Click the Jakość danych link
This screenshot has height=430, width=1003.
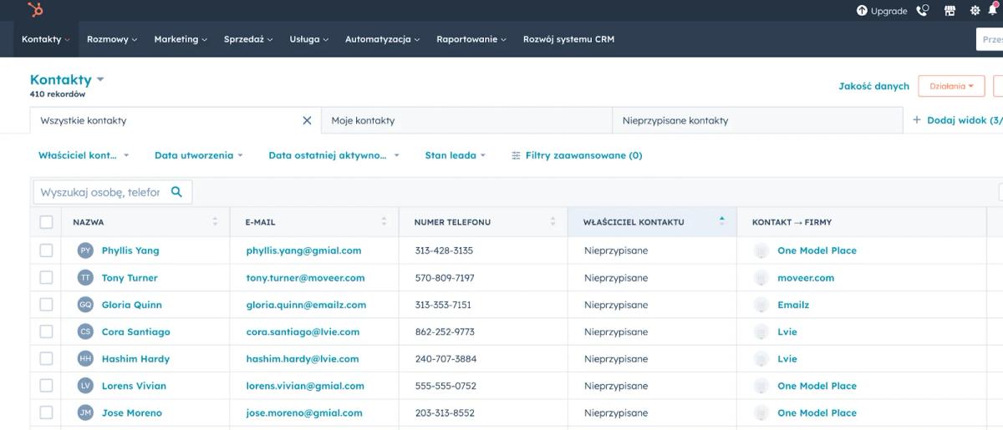[873, 86]
